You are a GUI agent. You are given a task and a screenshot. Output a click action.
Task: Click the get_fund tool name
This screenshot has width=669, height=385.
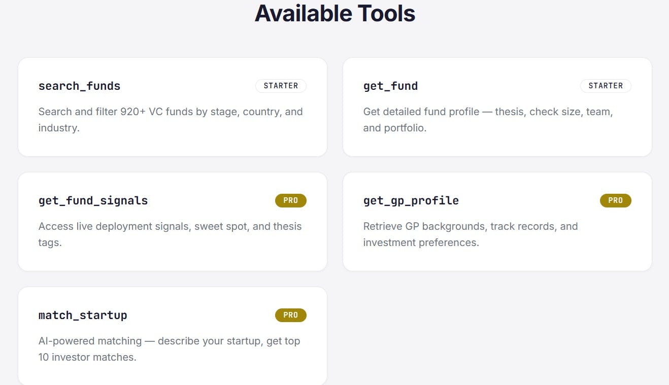click(390, 86)
